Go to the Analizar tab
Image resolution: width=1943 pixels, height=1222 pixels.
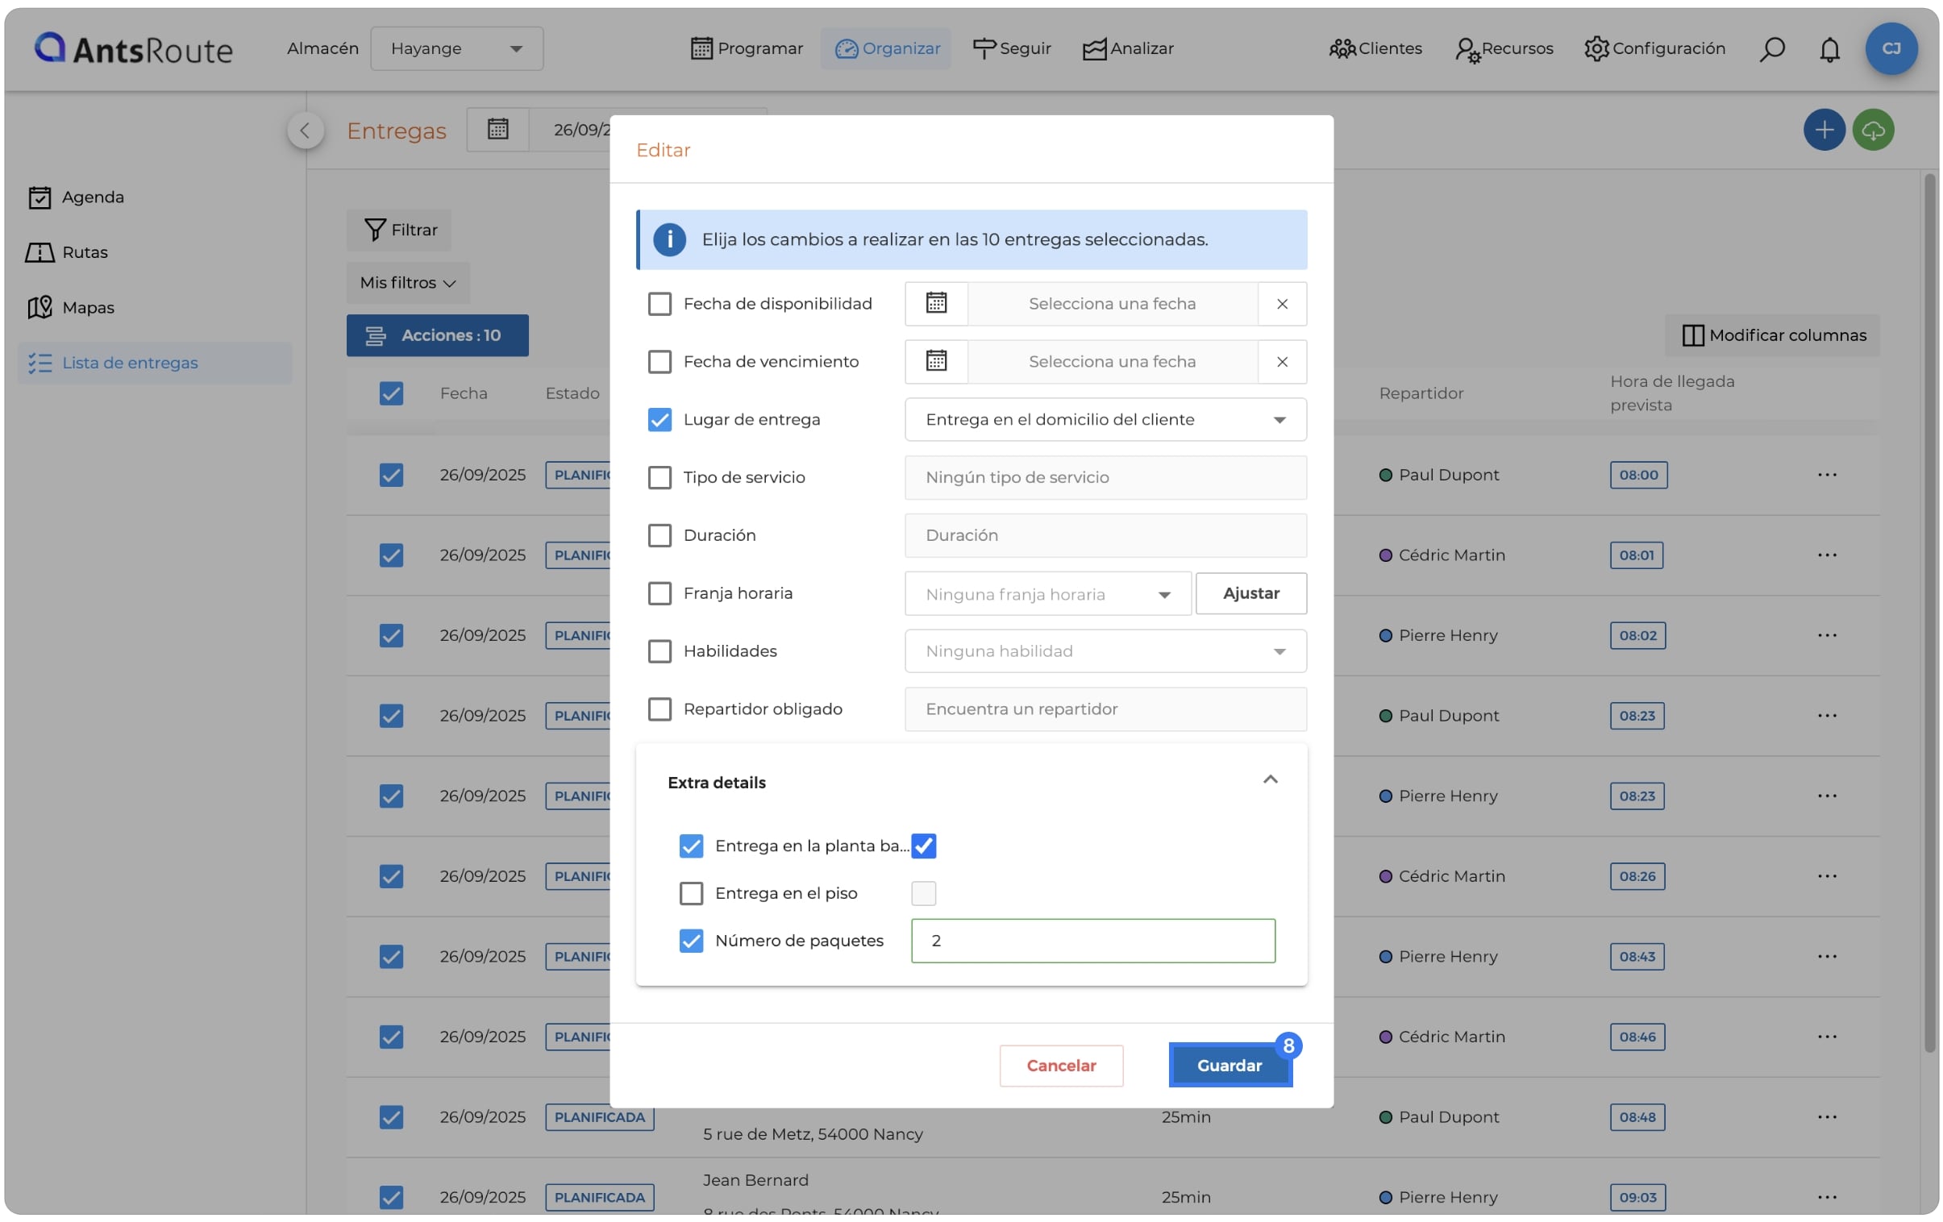pyautogui.click(x=1128, y=48)
